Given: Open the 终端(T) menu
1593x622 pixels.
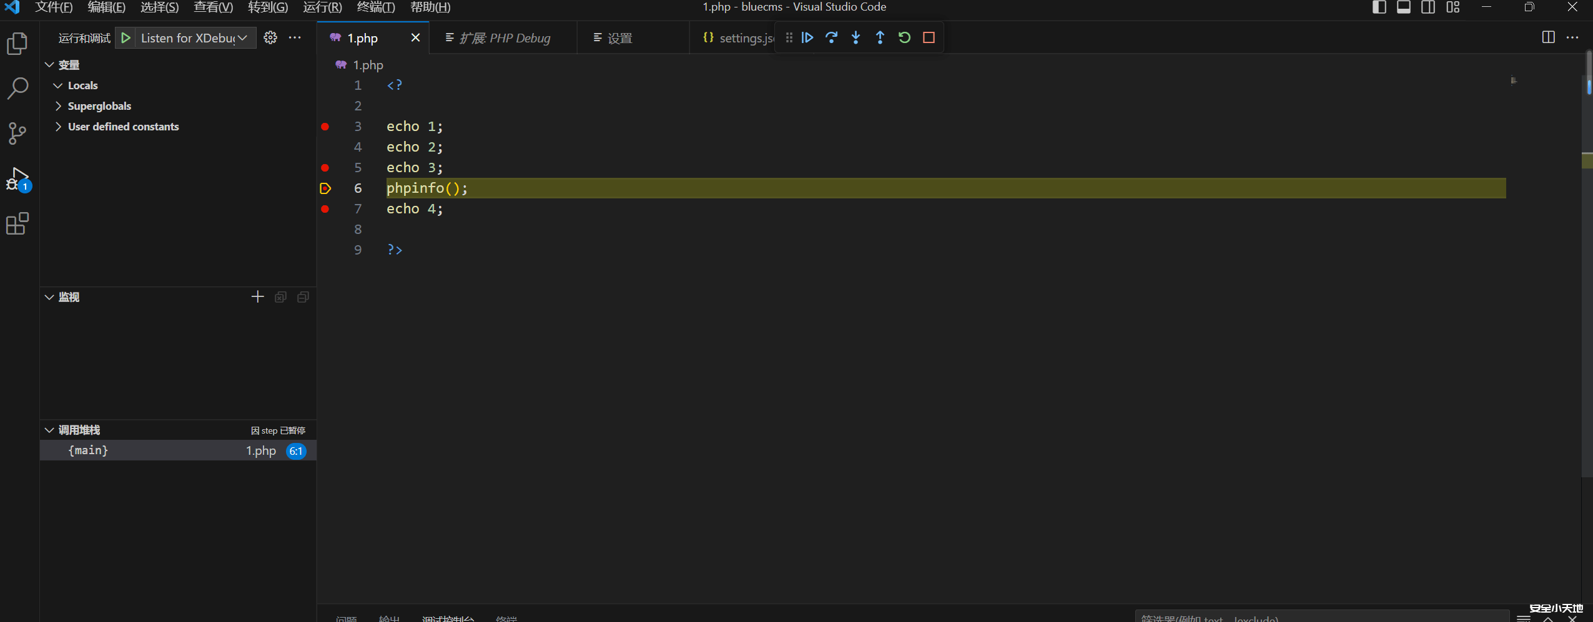Looking at the screenshot, I should click(x=375, y=7).
